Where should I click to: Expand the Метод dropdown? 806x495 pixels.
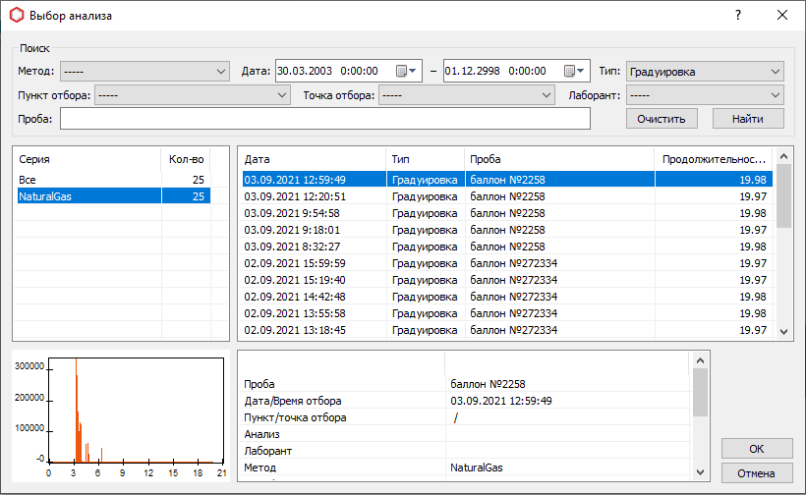pos(144,72)
